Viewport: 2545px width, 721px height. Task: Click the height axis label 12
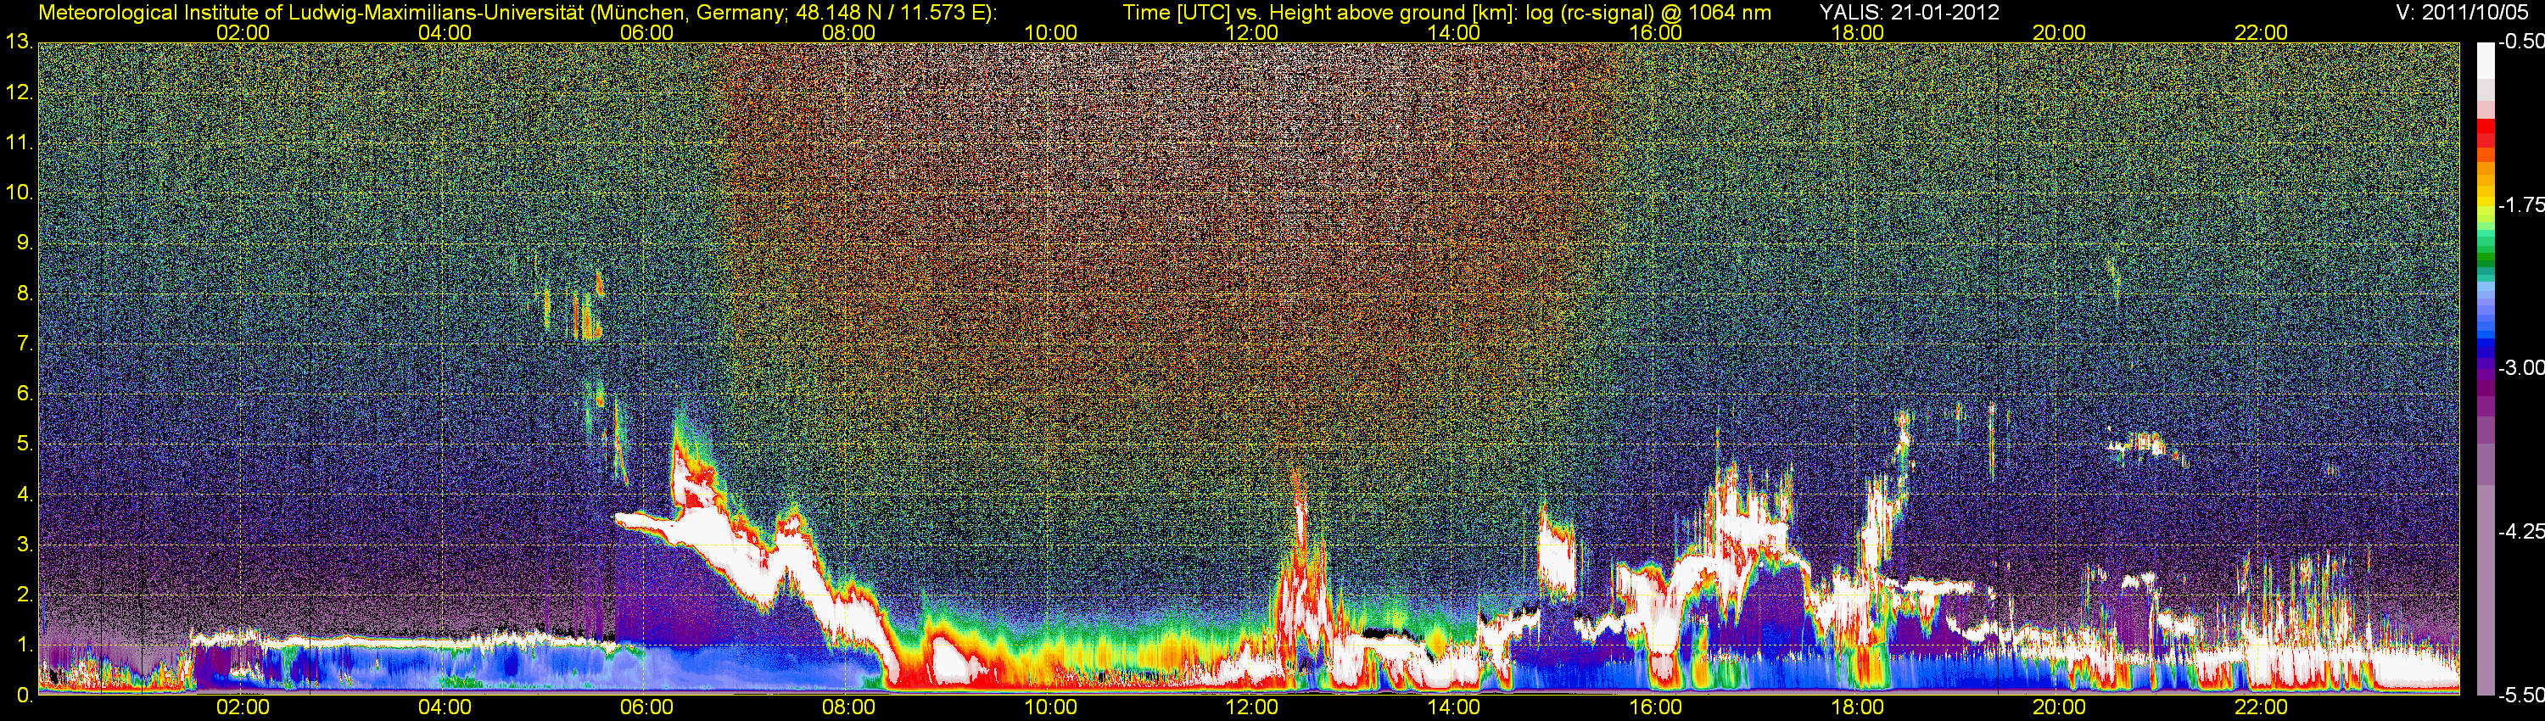(18, 92)
